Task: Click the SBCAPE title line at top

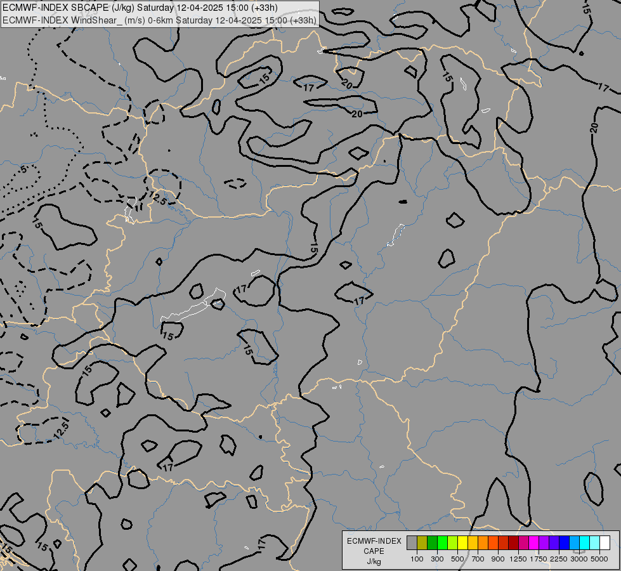Action: click(x=140, y=8)
